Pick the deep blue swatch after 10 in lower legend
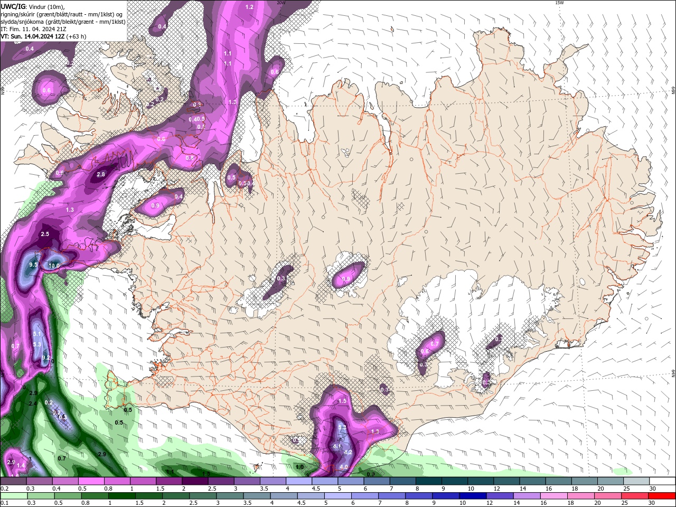 click(x=472, y=496)
